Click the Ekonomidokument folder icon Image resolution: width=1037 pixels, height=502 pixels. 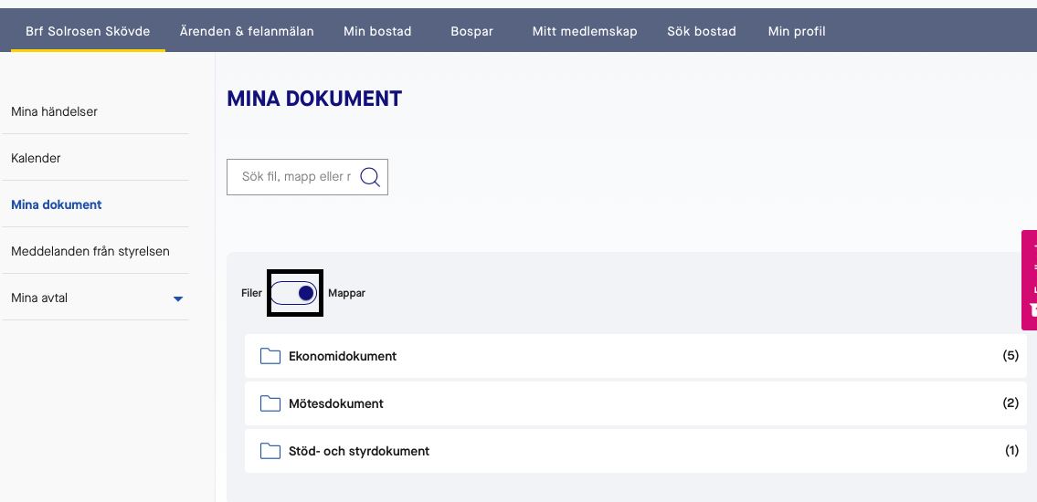click(x=270, y=356)
